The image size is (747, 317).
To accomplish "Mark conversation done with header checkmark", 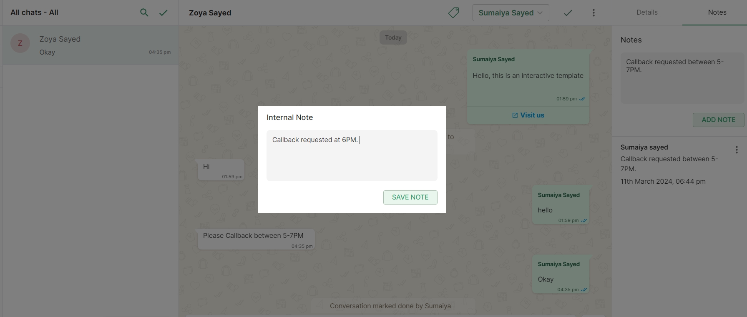I will pos(568,13).
